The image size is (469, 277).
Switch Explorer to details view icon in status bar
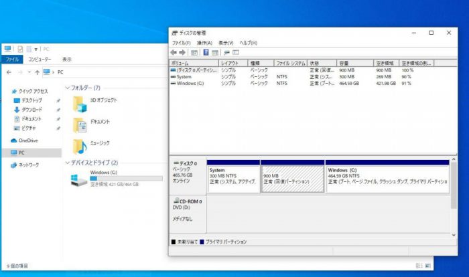pos(419,266)
